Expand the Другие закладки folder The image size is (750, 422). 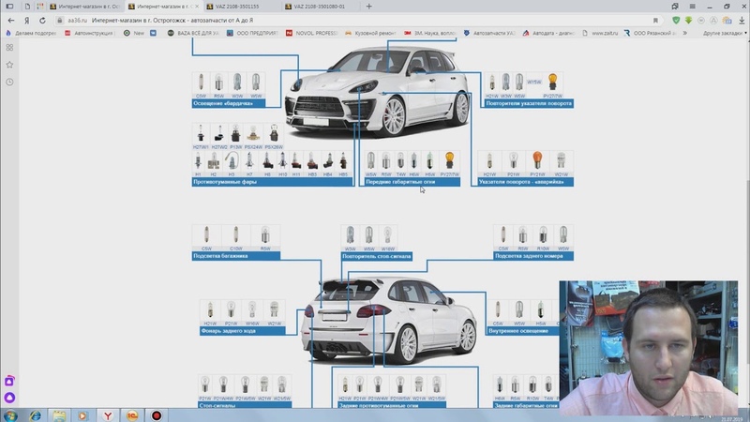point(725,33)
